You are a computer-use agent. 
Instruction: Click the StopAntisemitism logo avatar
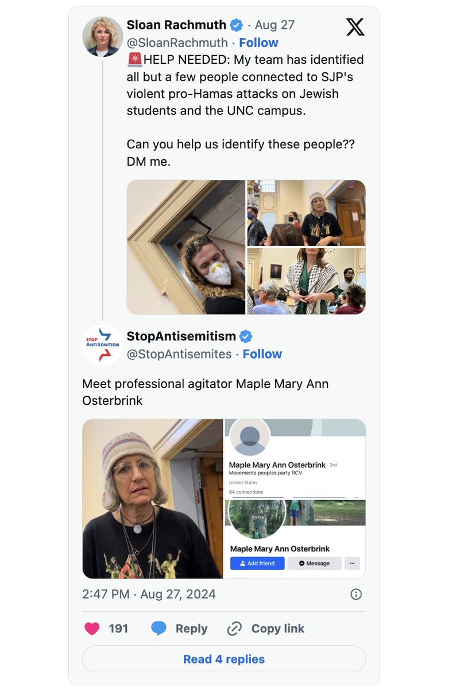coord(103,344)
